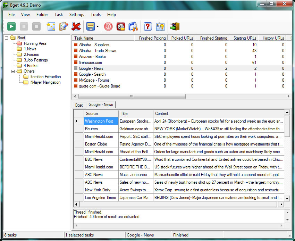Screen dimensions: 295x241
Task: Select the Running Area folder
Action: (x=35, y=43)
